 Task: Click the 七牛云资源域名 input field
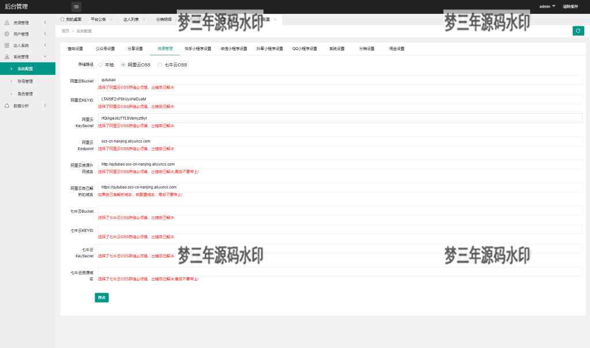coord(340,271)
